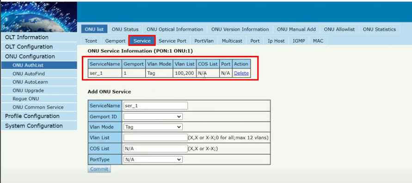Select the ONU Status tab
This screenshot has height=183, width=412.
[x=125, y=29]
